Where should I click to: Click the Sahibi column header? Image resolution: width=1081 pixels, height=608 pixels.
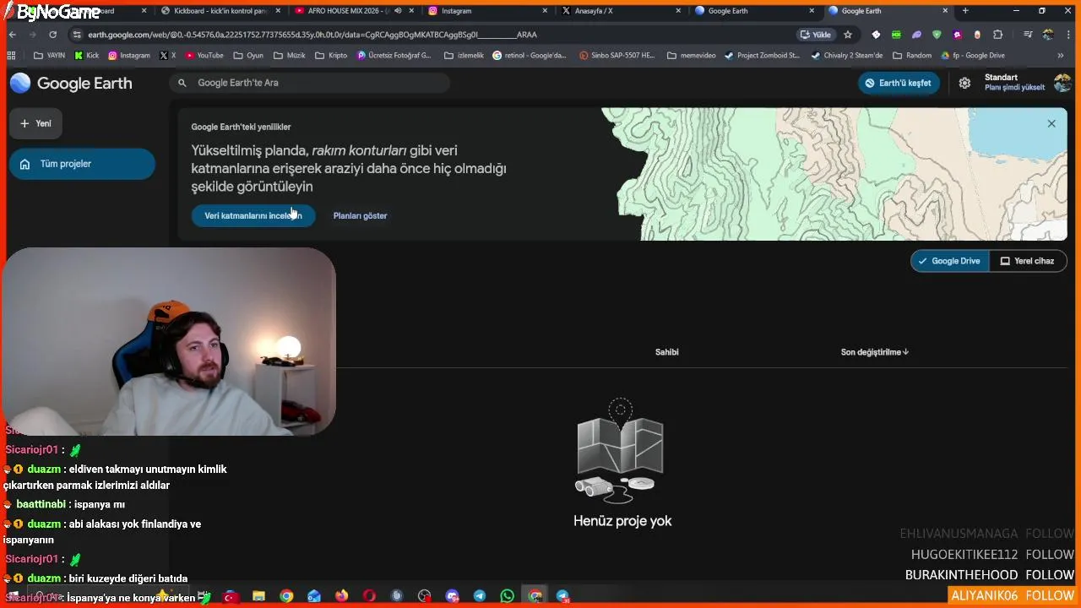pos(666,352)
